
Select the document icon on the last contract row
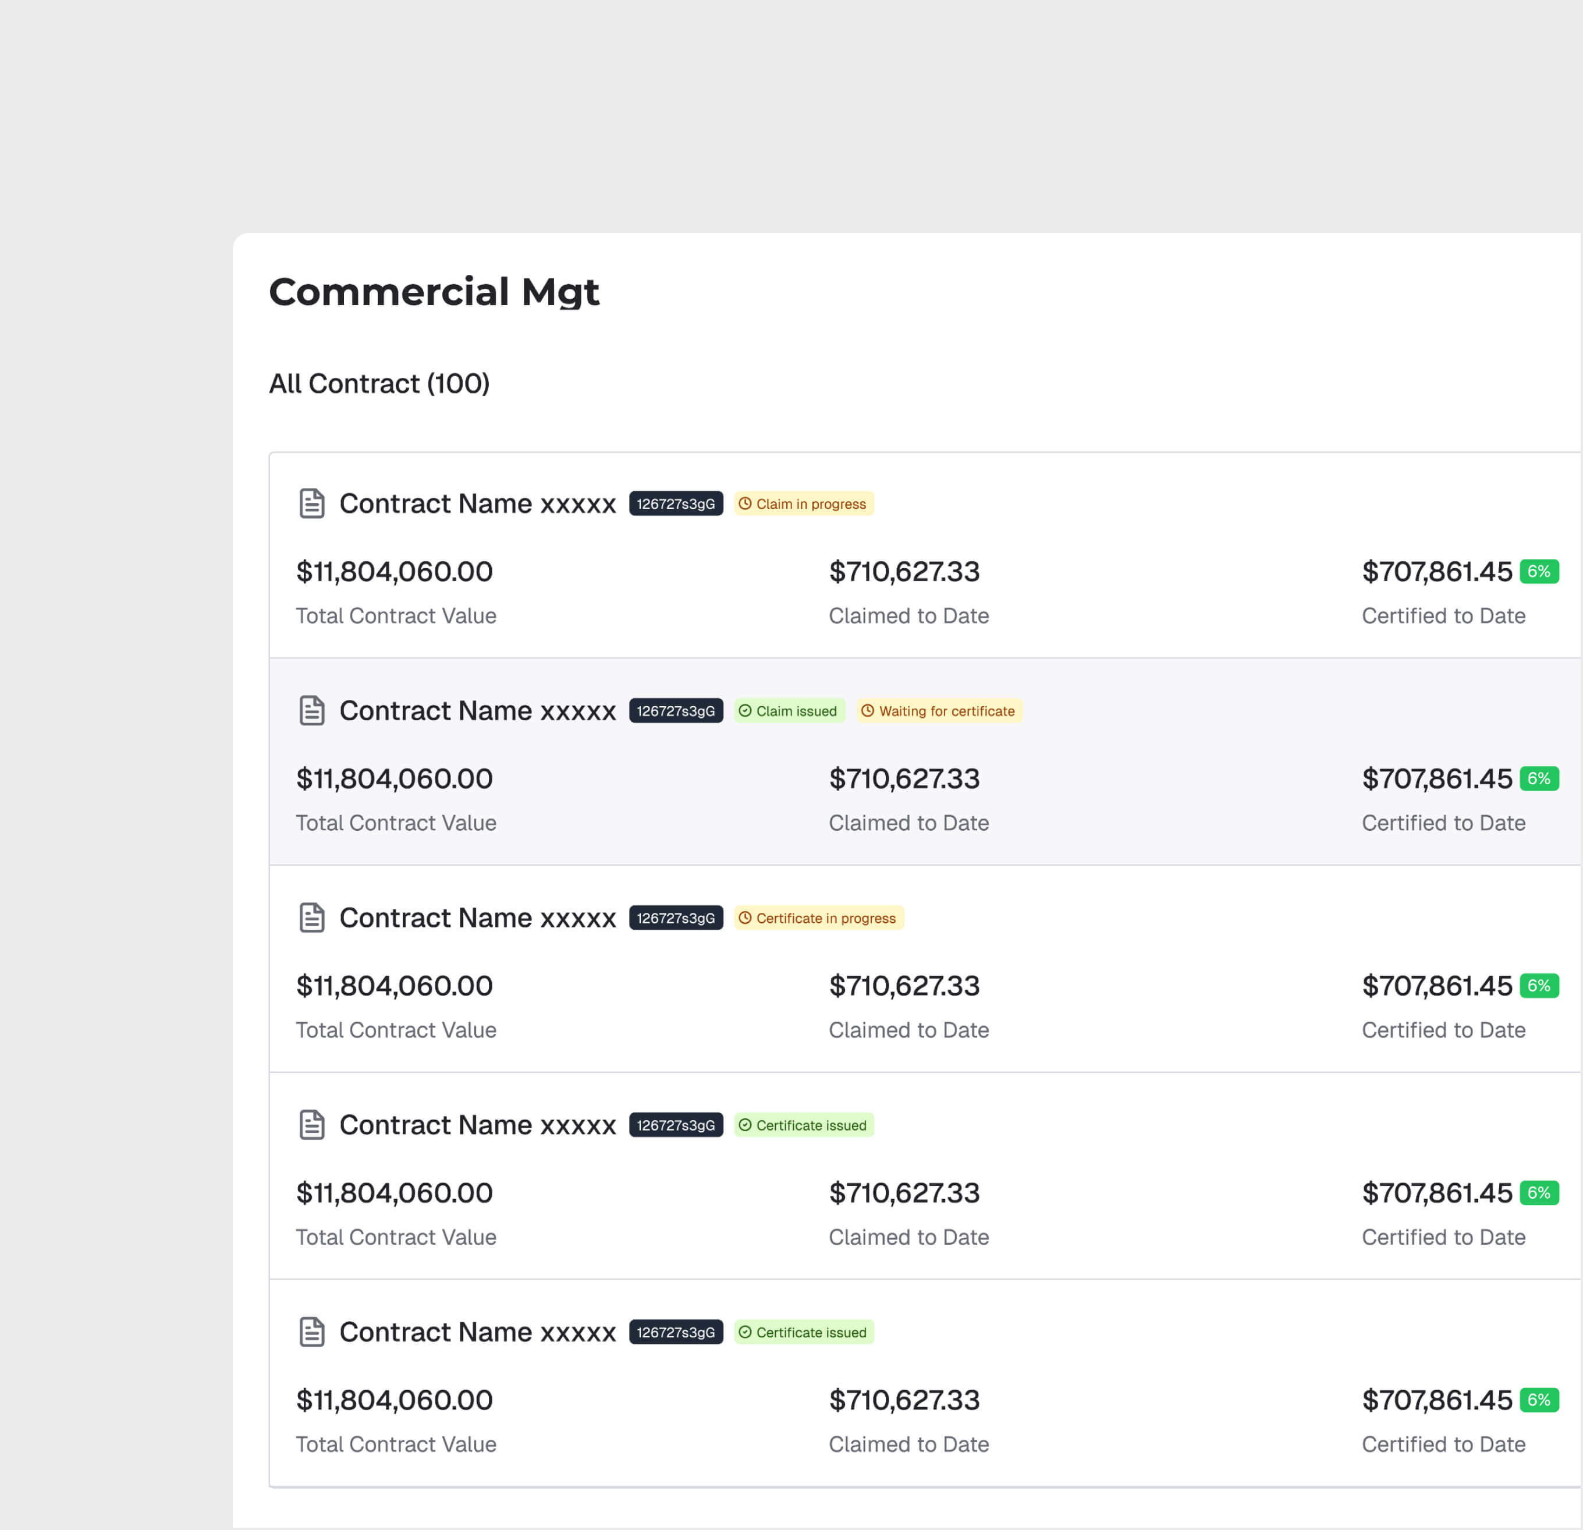coord(311,1332)
